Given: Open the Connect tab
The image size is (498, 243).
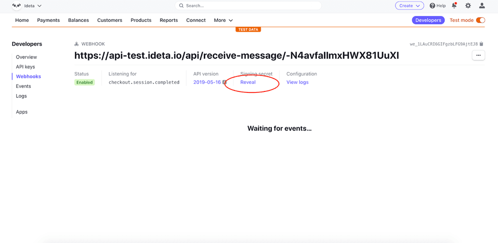Looking at the screenshot, I should [x=196, y=20].
